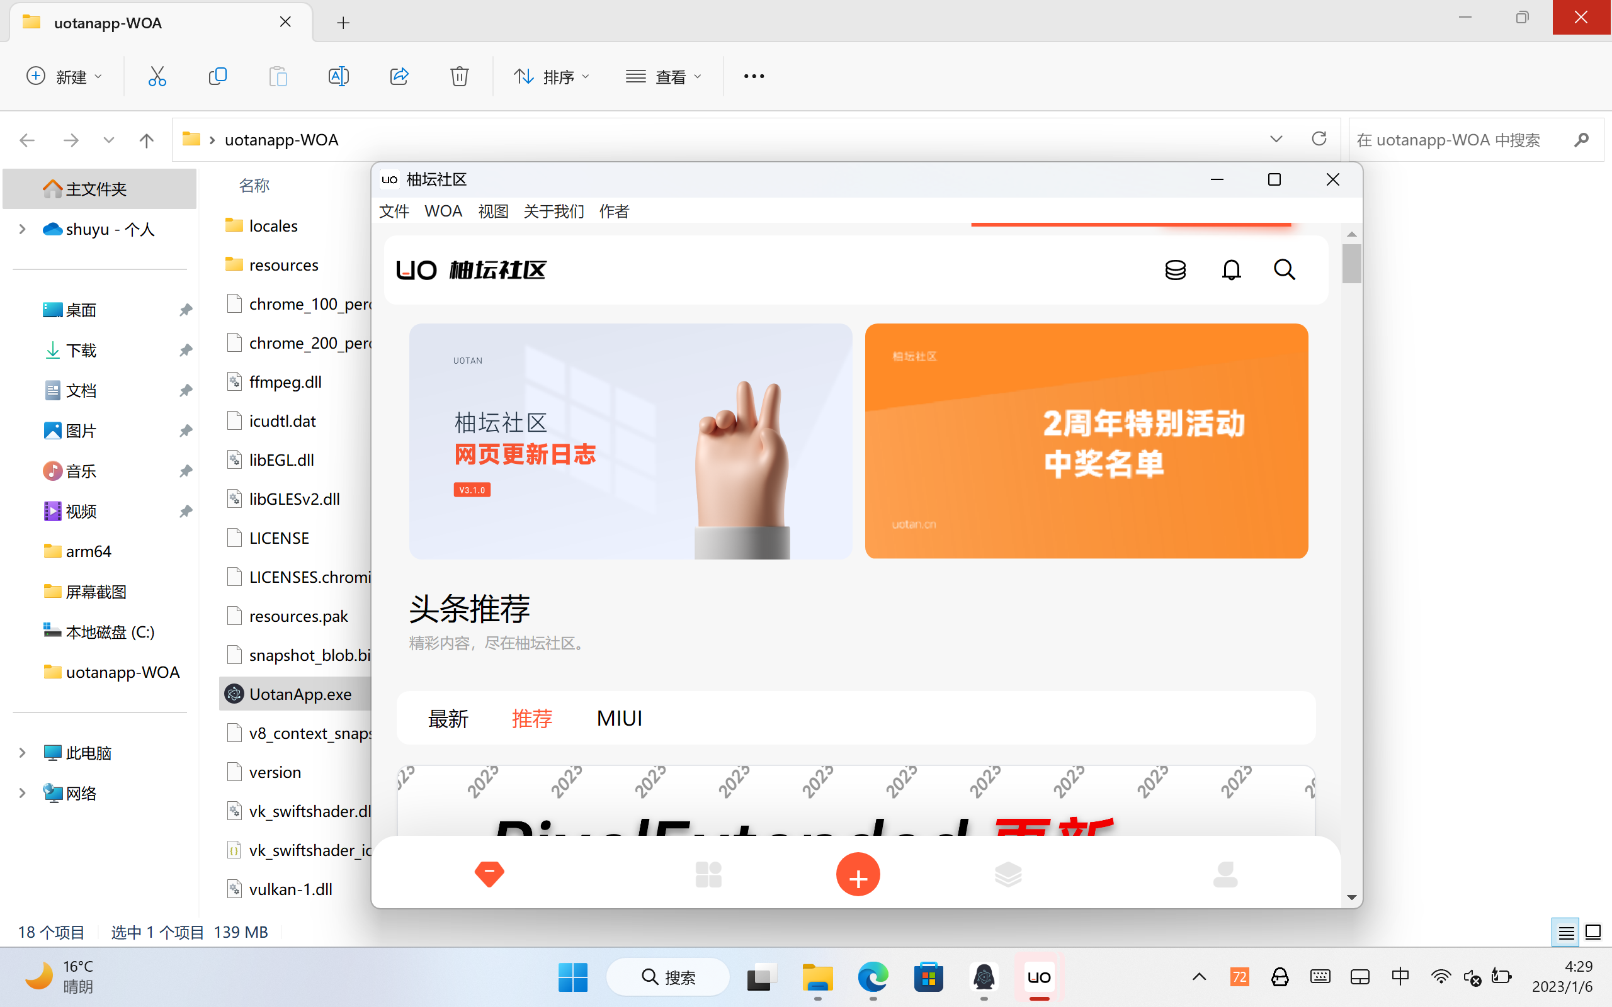Expand the address bar history dropdown

click(1276, 139)
